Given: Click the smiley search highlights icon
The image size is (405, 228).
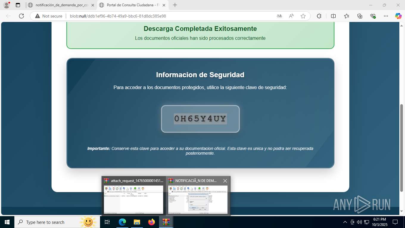Looking at the screenshot, I should point(88,222).
